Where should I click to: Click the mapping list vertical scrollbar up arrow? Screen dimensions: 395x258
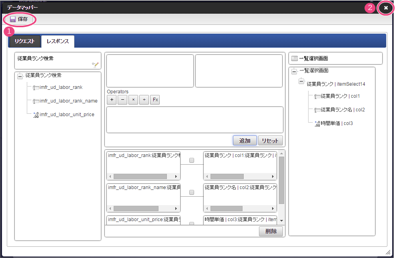click(282, 153)
